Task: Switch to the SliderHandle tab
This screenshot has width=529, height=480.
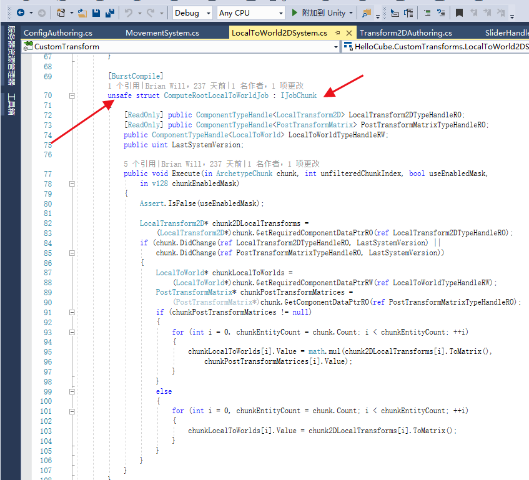Action: pos(507,32)
